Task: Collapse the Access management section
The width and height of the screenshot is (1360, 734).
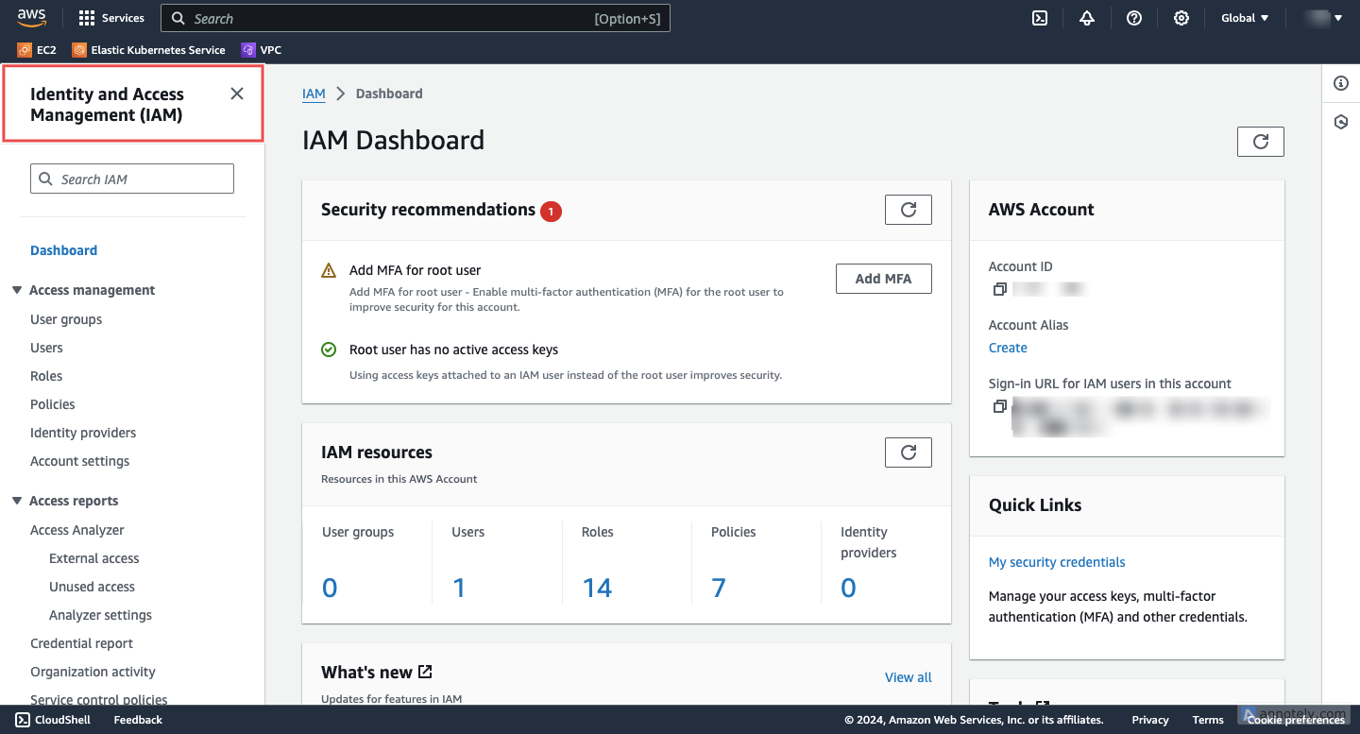Action: (17, 290)
